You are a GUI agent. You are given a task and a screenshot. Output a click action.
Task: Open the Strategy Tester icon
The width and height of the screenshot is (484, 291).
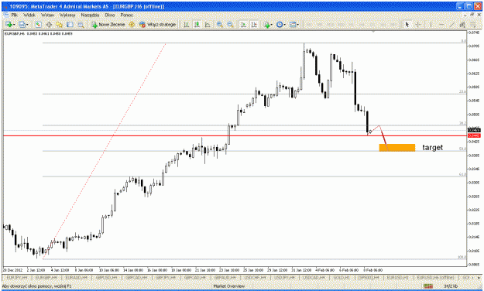click(x=81, y=24)
